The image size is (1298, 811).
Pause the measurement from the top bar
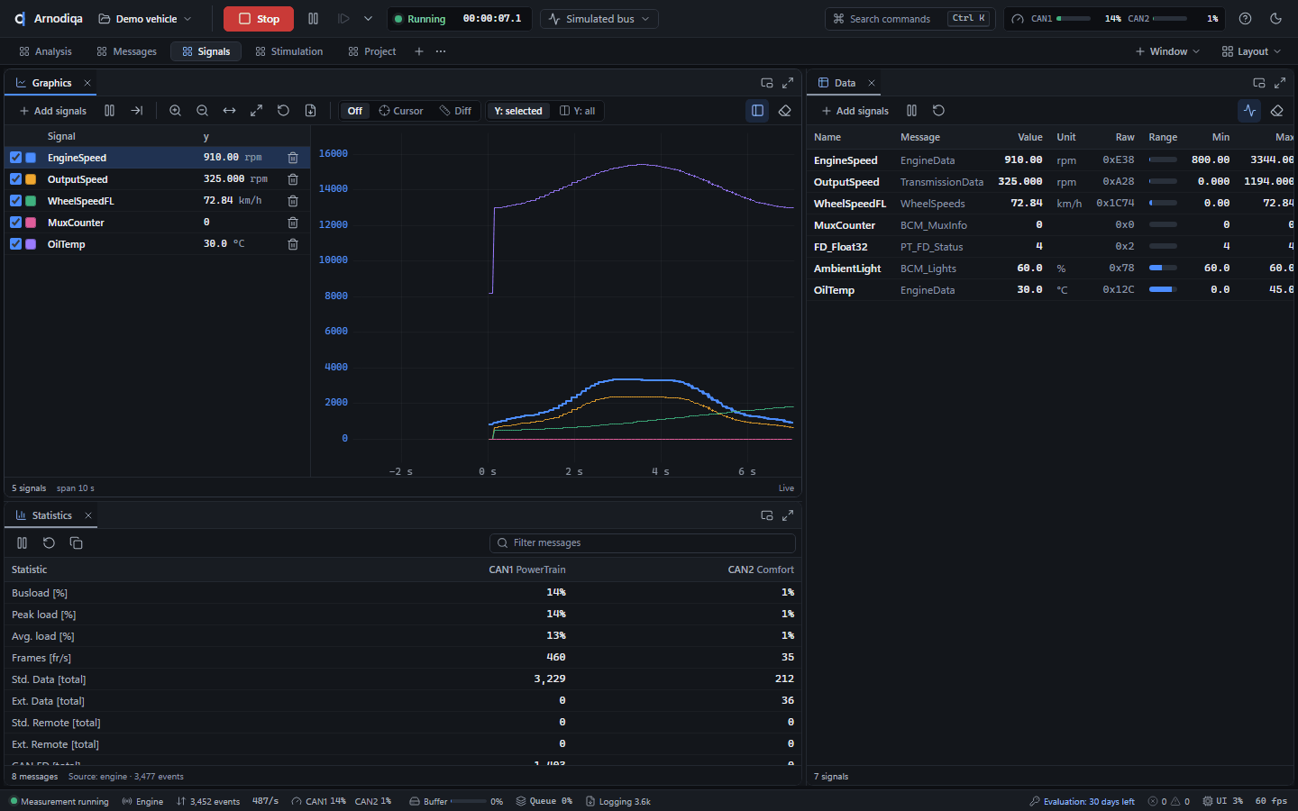[313, 19]
